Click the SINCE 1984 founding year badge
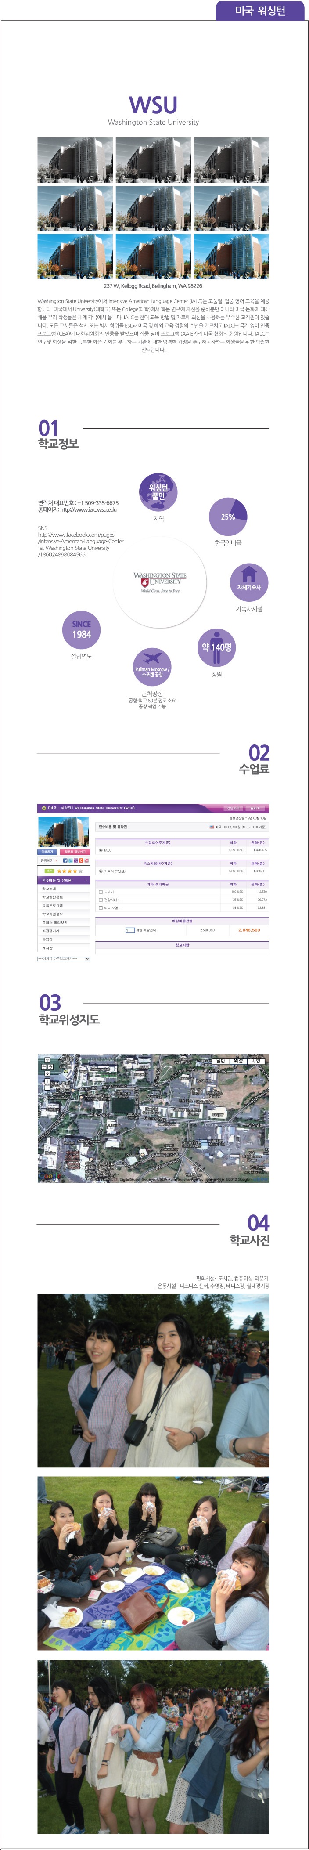This screenshot has width=309, height=1850. (81, 630)
